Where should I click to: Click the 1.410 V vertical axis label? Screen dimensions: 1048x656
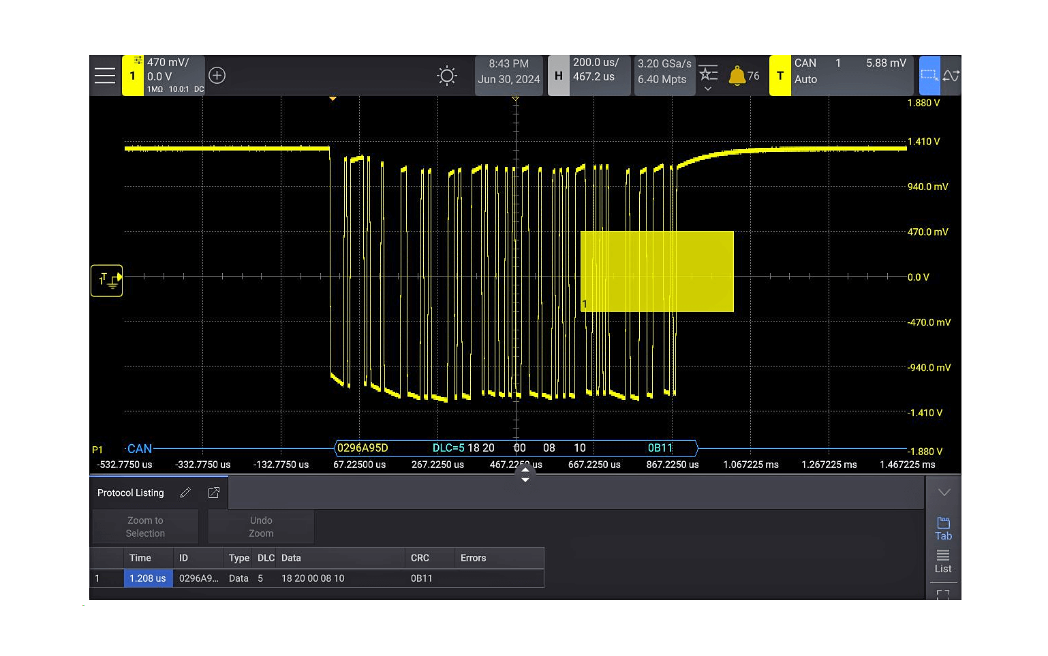pyautogui.click(x=923, y=142)
